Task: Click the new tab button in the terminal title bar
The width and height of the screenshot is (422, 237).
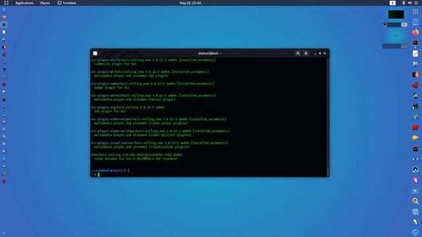Action: click(x=95, y=53)
